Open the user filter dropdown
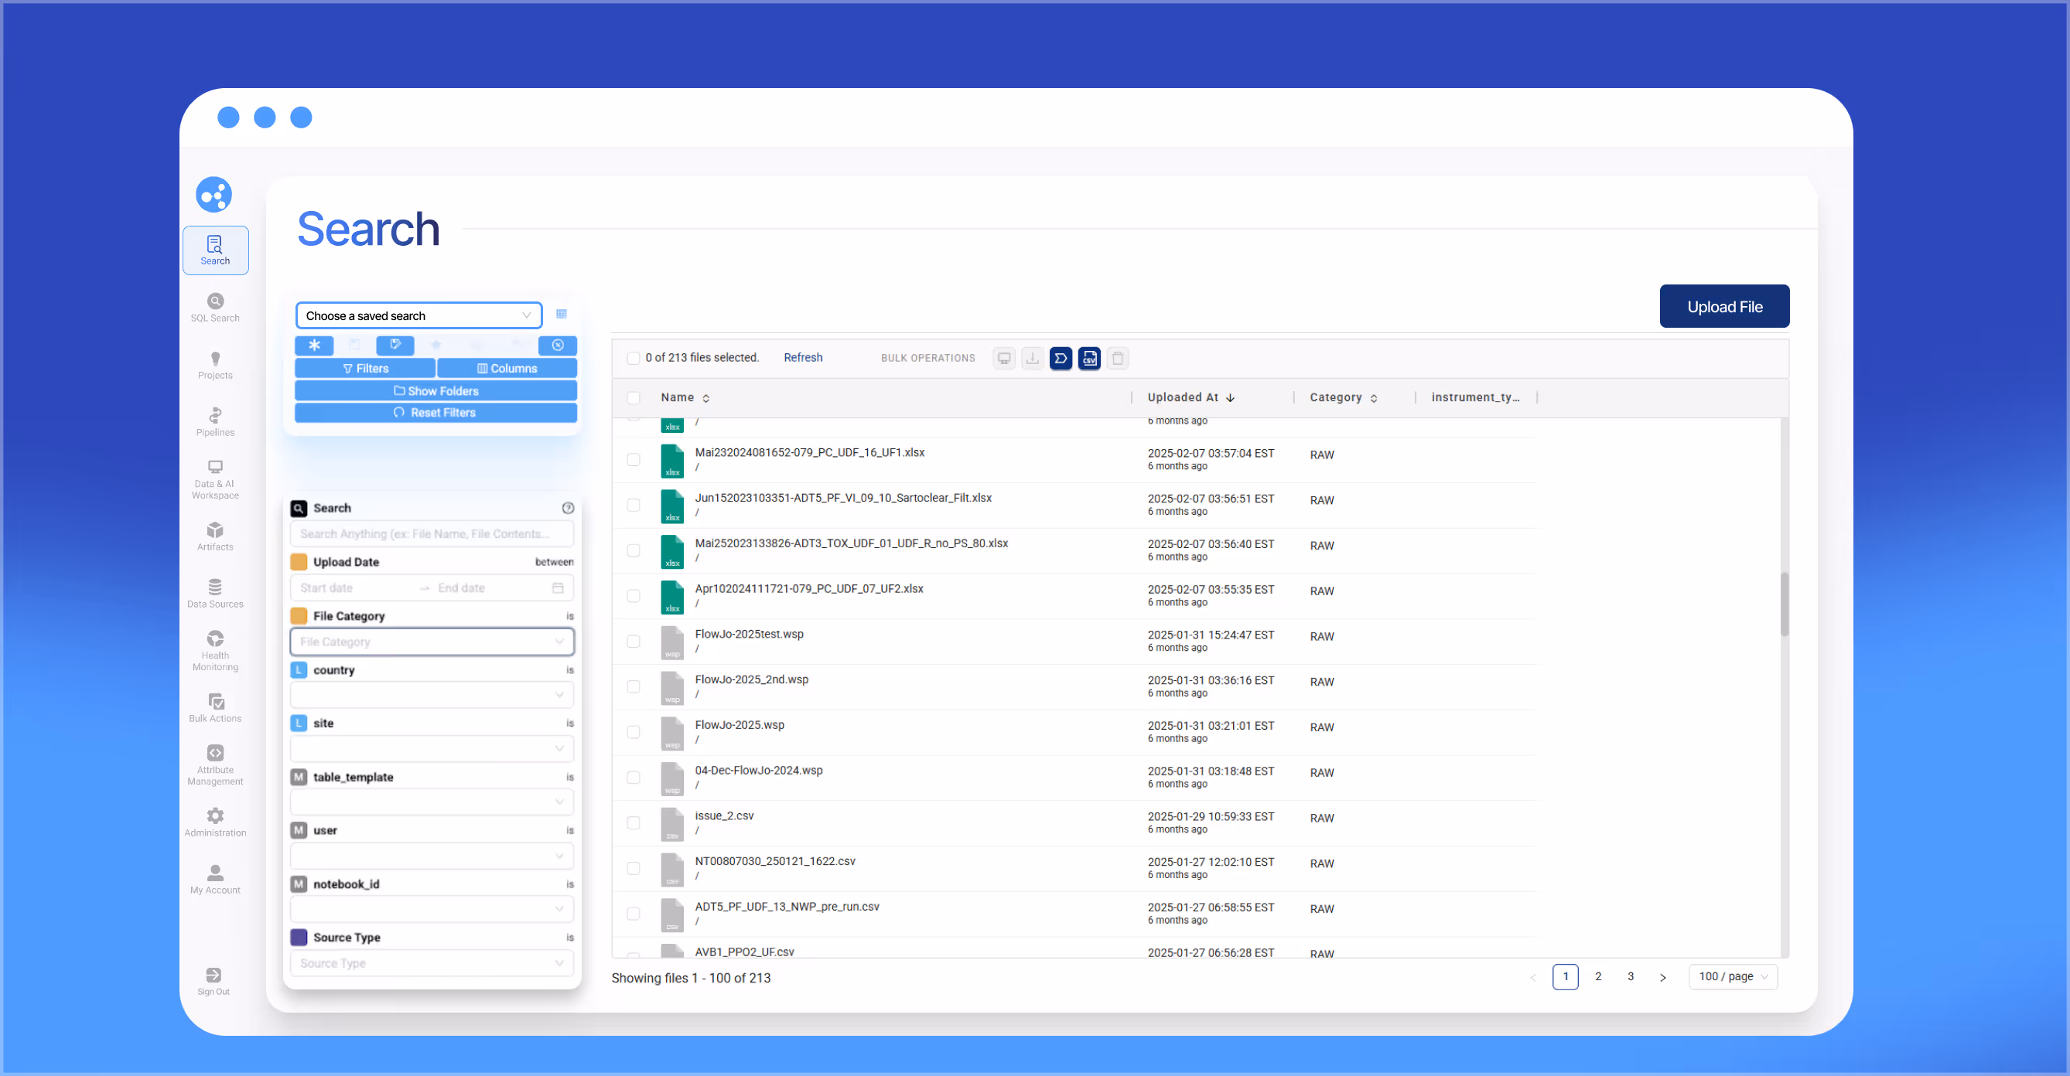The width and height of the screenshot is (2070, 1076). (432, 856)
